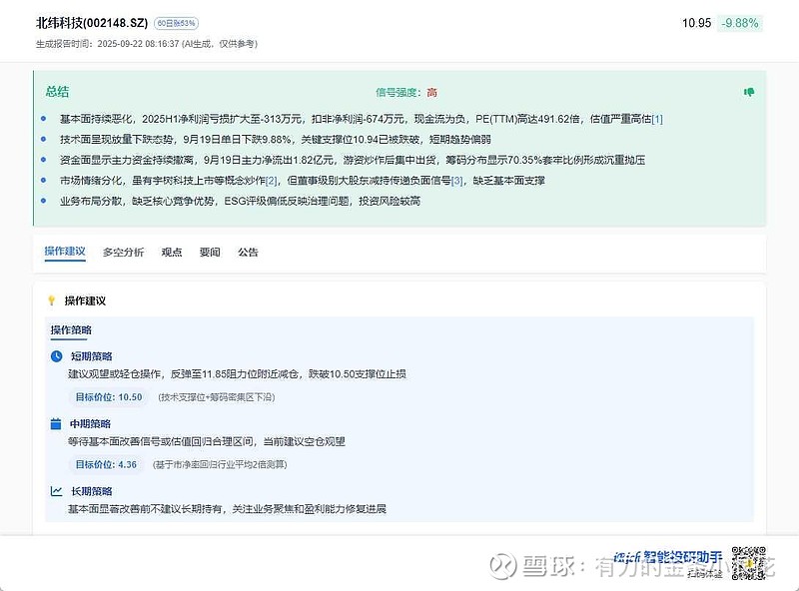799x591 pixels.
Task: Click the 60日跌53% badge
Action: [176, 23]
